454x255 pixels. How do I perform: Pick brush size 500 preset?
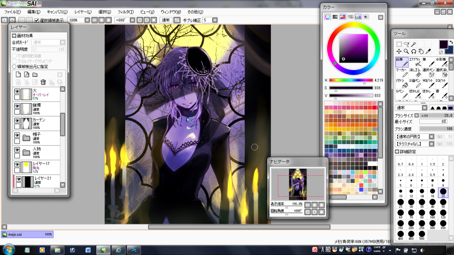click(x=422, y=235)
